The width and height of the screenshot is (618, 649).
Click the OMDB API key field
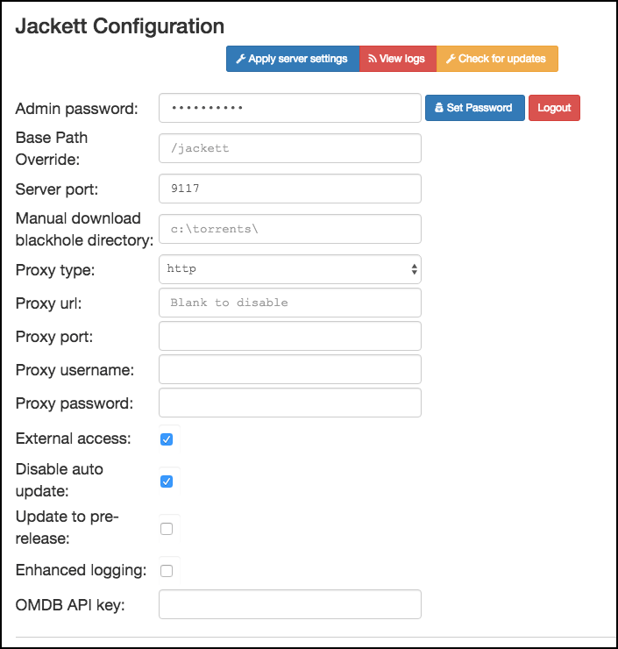[290, 604]
